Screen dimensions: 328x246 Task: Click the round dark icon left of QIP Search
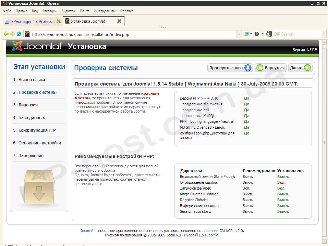click(x=257, y=34)
